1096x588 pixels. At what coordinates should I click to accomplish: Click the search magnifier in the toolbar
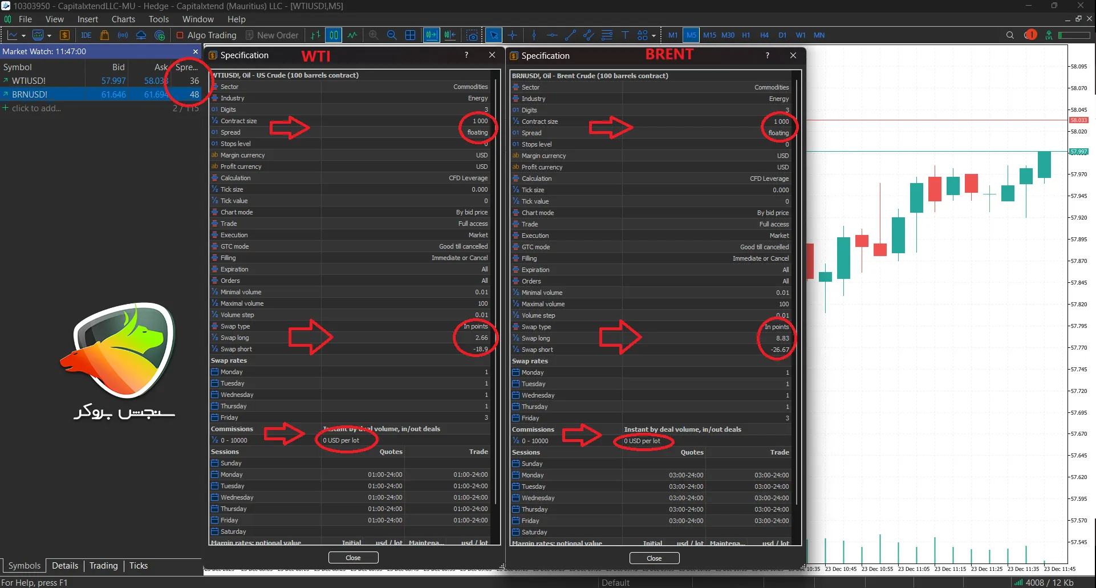tap(1010, 35)
